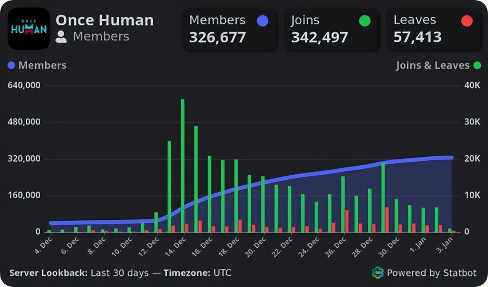Viewport: 488px width, 287px height.
Task: Click the green circle in Joins card
Action: [x=364, y=21]
